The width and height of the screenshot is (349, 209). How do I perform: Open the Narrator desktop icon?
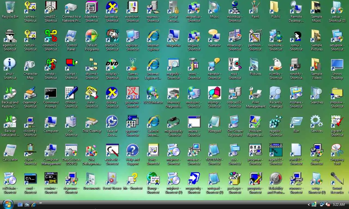215,36
